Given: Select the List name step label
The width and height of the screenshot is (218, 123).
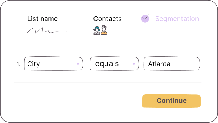Looking at the screenshot, I should pos(42,19).
